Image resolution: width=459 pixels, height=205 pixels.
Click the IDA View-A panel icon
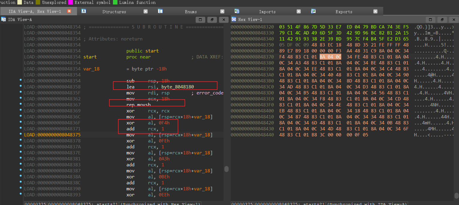pyautogui.click(x=4, y=19)
